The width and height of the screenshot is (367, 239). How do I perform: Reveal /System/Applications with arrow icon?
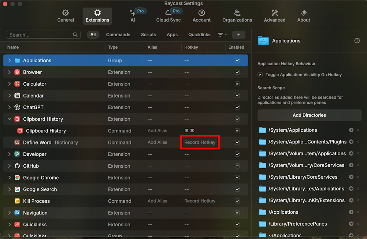(351, 130)
